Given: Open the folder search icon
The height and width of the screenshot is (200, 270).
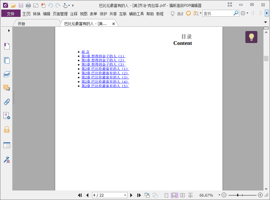Looking at the screenshot, I should point(196,13).
